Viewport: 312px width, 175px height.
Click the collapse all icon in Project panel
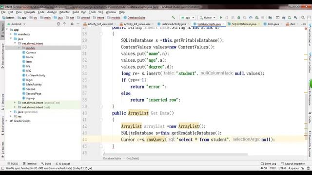pyautogui.click(x=64, y=24)
